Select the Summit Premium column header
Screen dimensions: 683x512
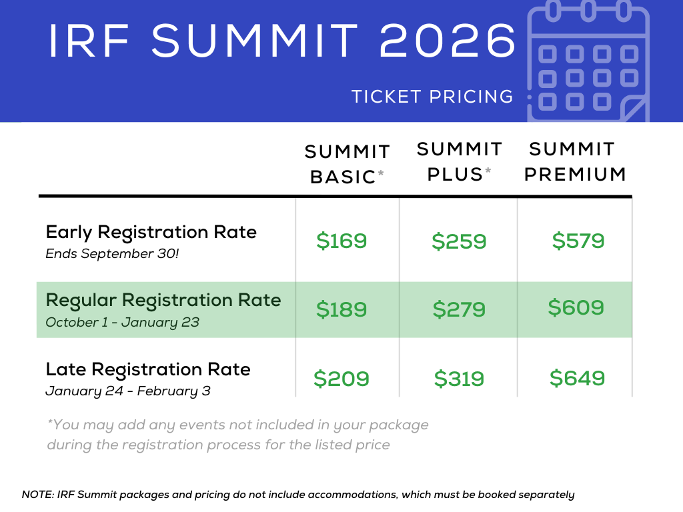[574, 161]
